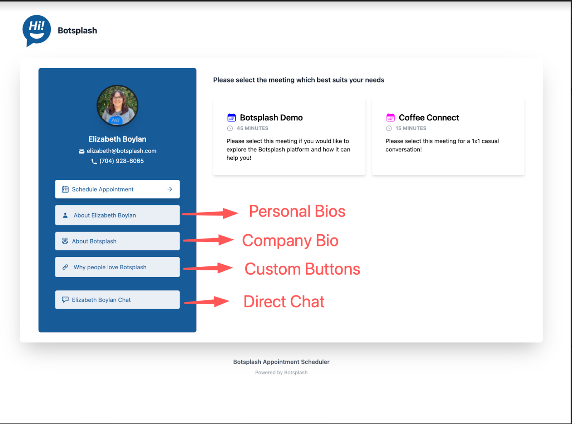Viewport: 572px width, 424px height.
Task: Click the clock icon next to 45 Minutes
Action: point(231,128)
